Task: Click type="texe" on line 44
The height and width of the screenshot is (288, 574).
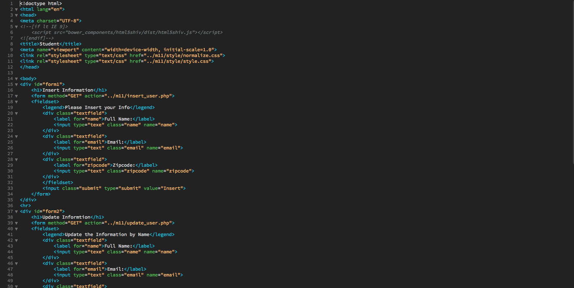Action: (x=89, y=252)
